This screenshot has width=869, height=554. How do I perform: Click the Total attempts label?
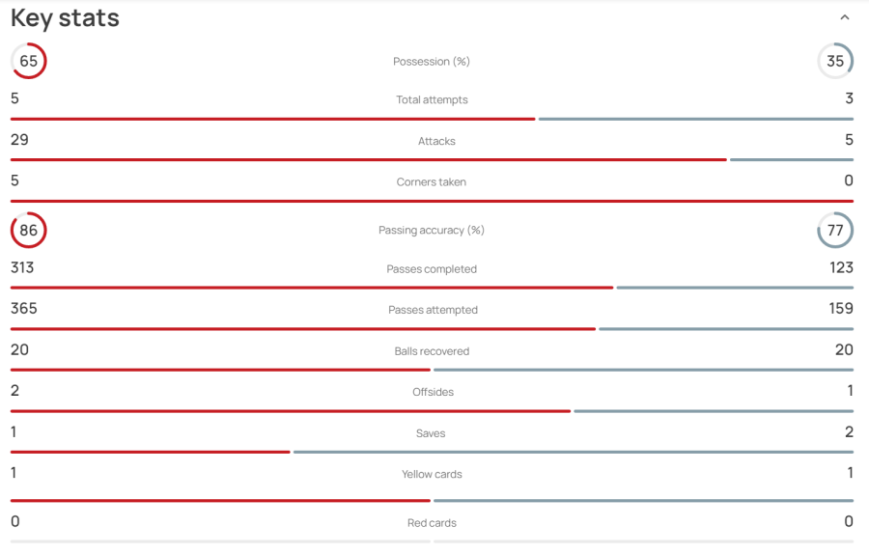pyautogui.click(x=432, y=99)
